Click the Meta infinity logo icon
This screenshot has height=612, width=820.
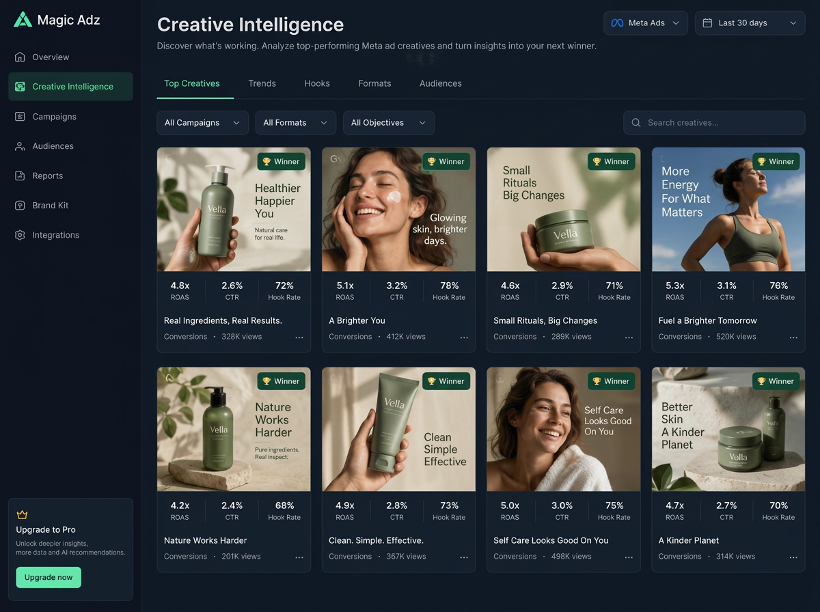click(x=617, y=23)
